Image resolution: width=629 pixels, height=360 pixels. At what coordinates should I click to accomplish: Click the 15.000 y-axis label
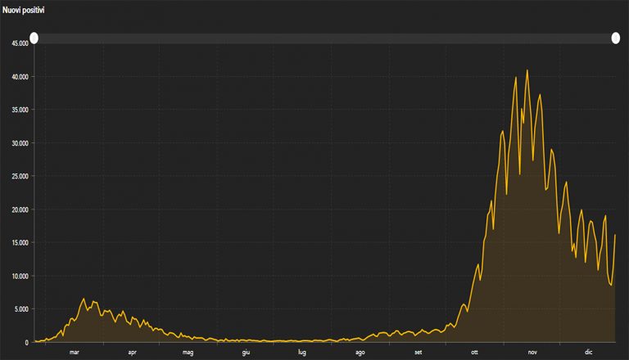20,243
